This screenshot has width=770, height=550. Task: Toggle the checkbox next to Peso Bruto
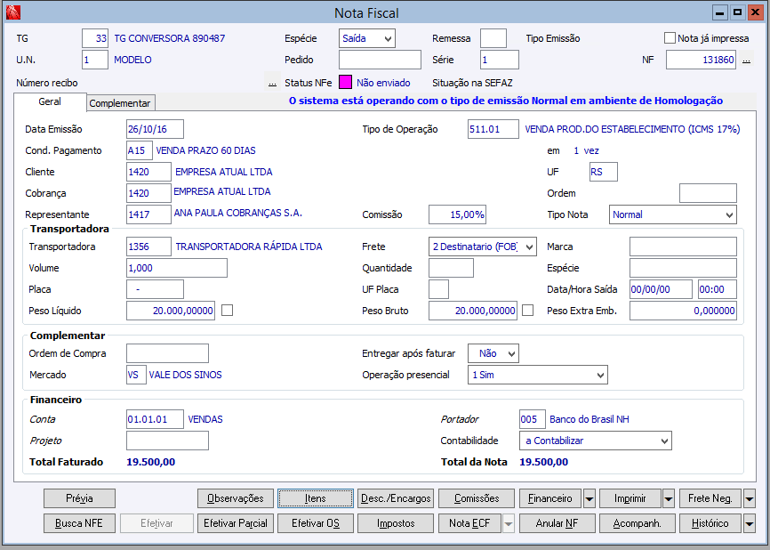[x=528, y=311]
